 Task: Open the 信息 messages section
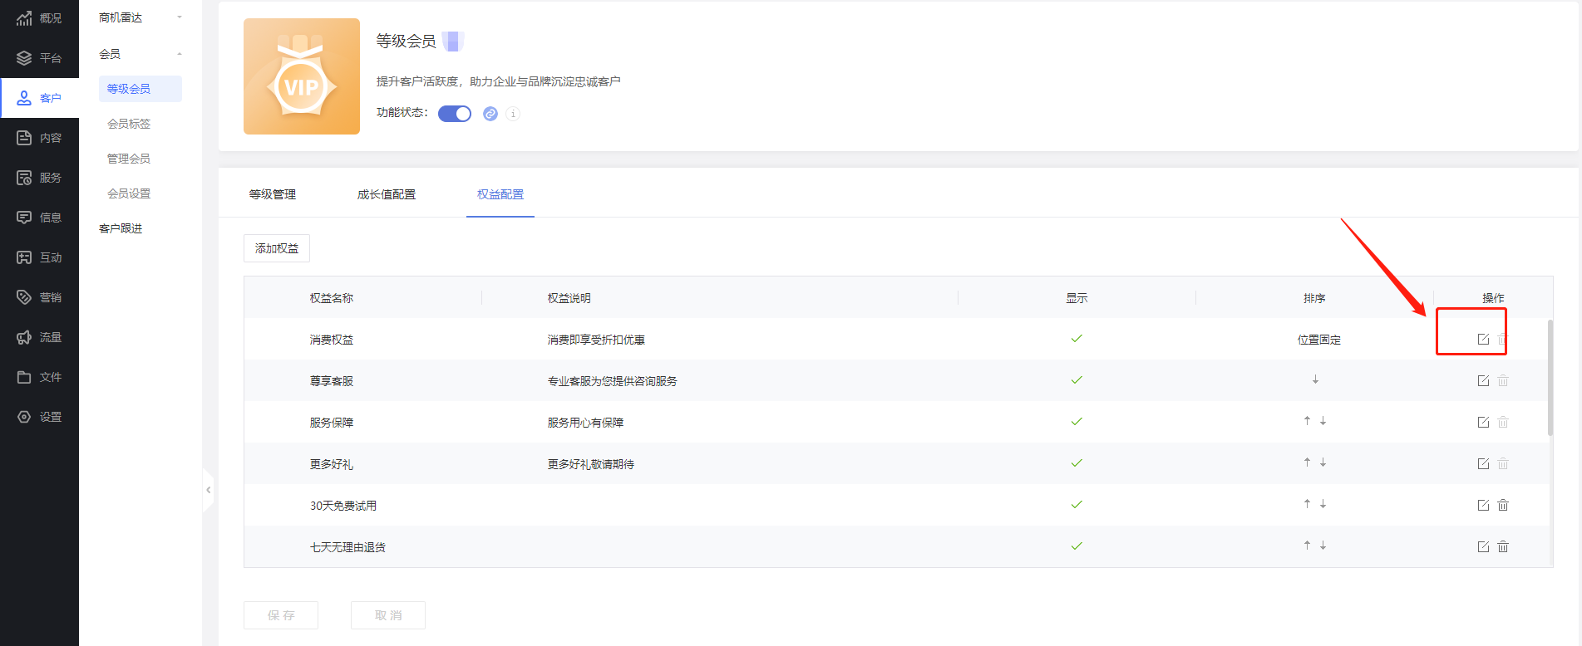pos(39,218)
